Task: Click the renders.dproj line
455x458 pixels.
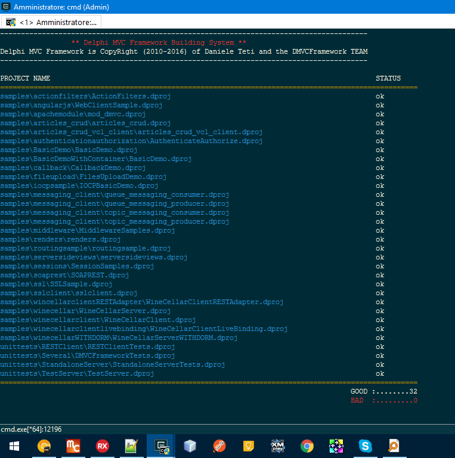Action: click(x=60, y=240)
